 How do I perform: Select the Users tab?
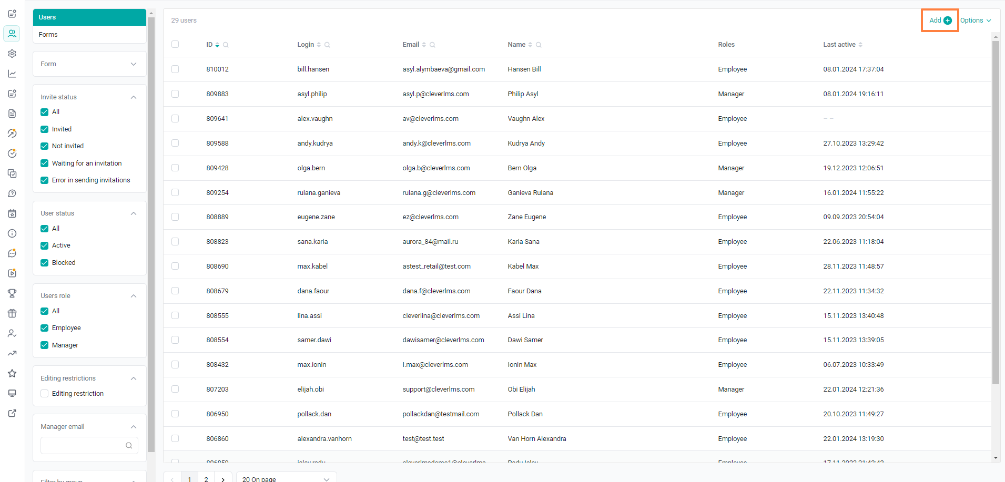coord(89,17)
